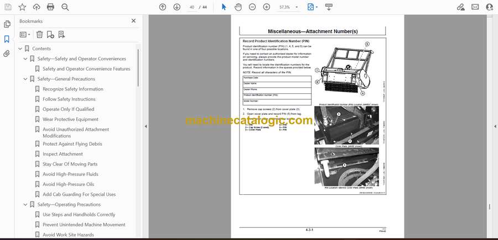This screenshot has height=240, width=498.
Task: Send file by email icon
Action: [475, 7]
